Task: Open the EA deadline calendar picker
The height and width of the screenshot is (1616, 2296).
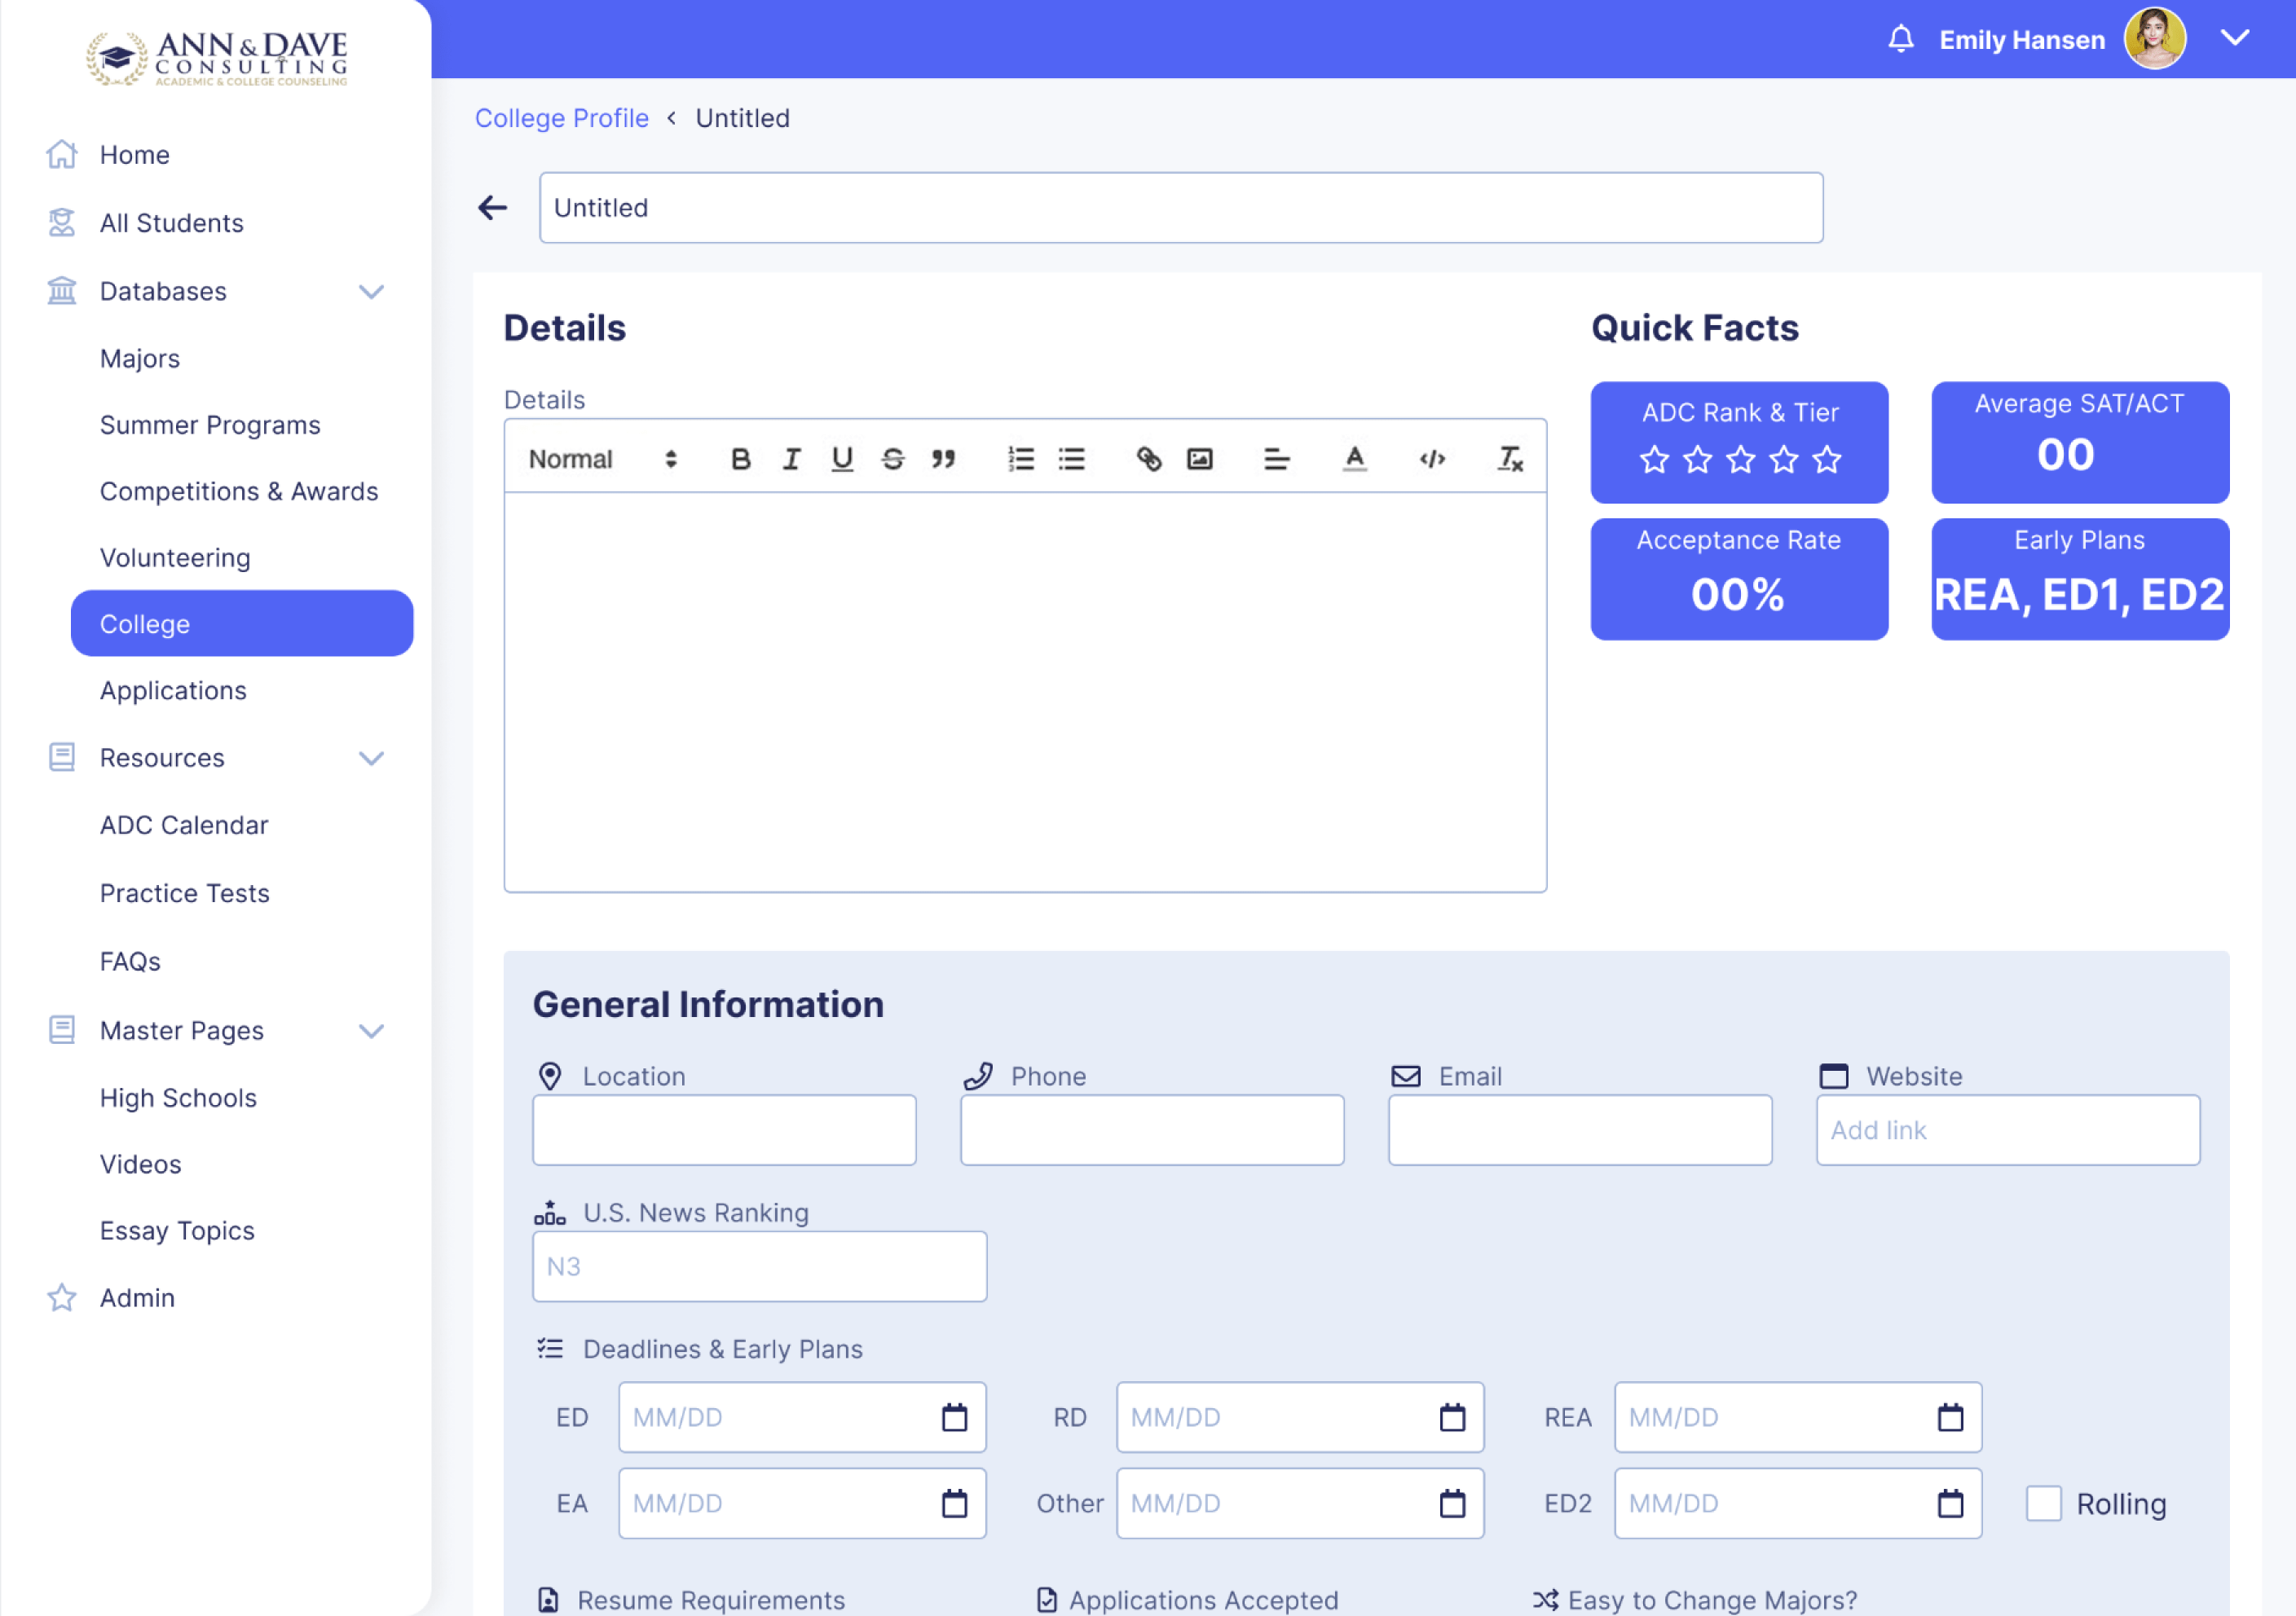Action: [x=954, y=1503]
